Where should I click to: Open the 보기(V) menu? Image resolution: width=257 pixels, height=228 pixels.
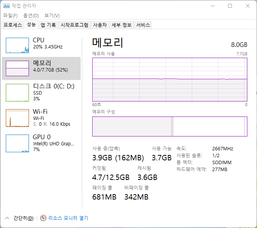[52, 15]
